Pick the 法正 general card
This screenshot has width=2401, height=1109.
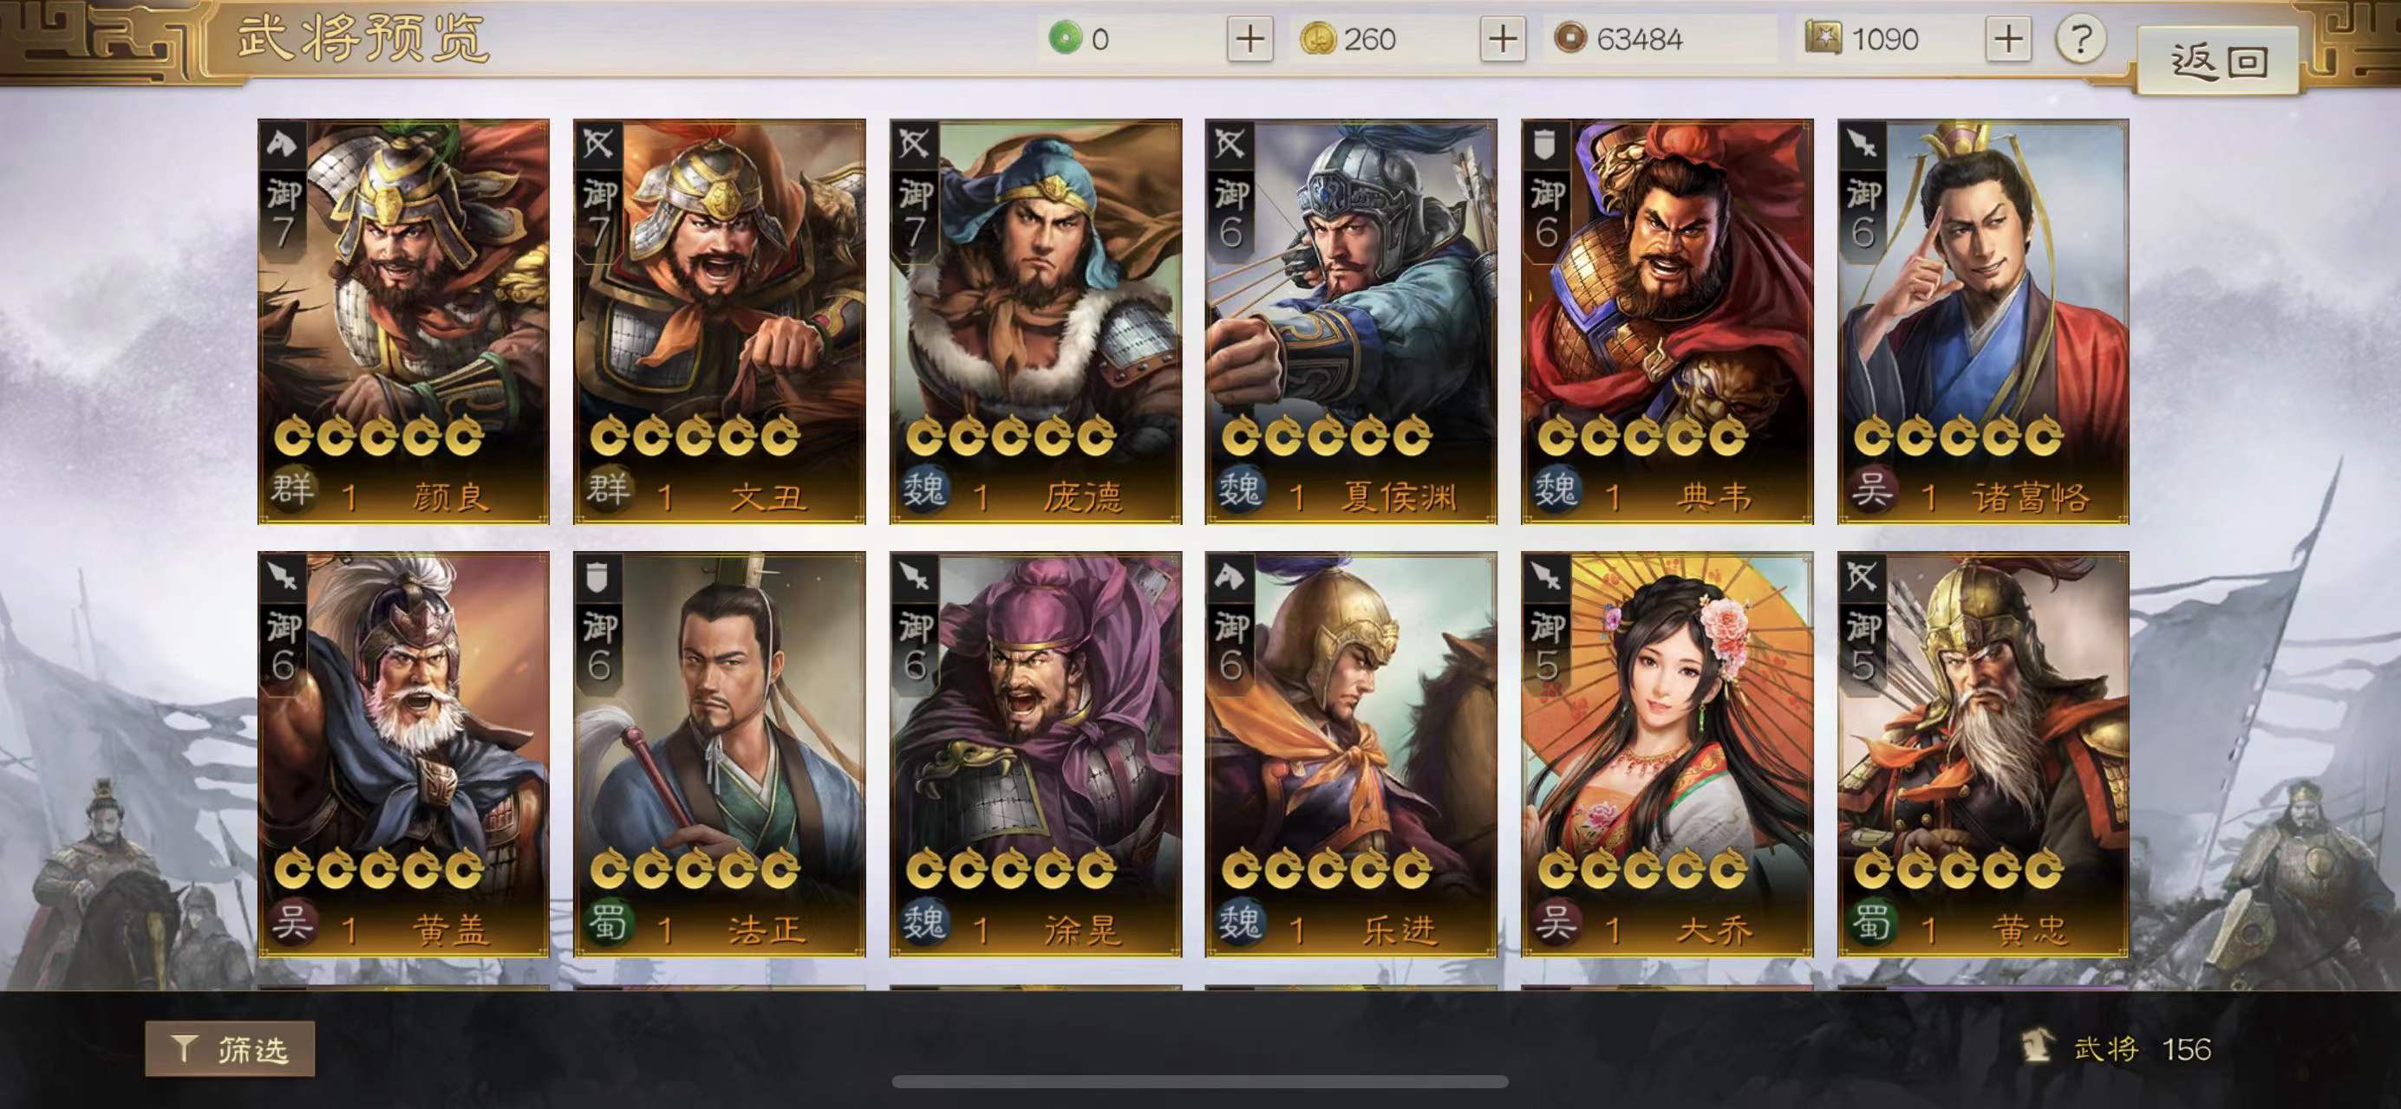pyautogui.click(x=720, y=755)
